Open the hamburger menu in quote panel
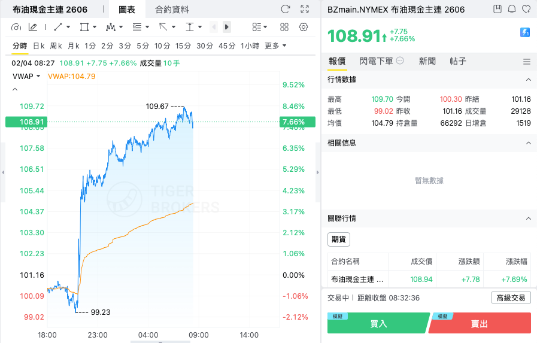The image size is (537, 343). [x=527, y=62]
